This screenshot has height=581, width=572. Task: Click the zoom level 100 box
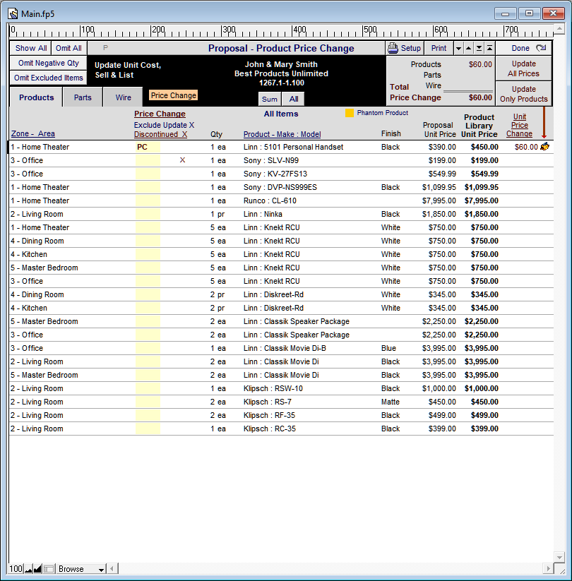16,569
